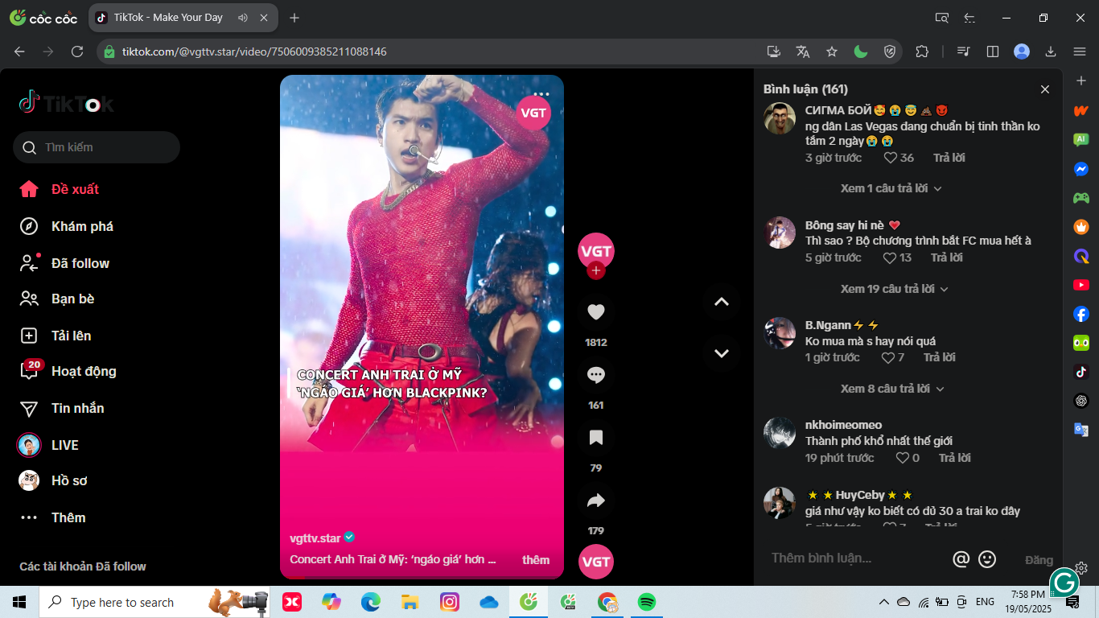The height and width of the screenshot is (618, 1099).
Task: Expand "Xem 1 câu trả lời" replies
Action: (891, 188)
